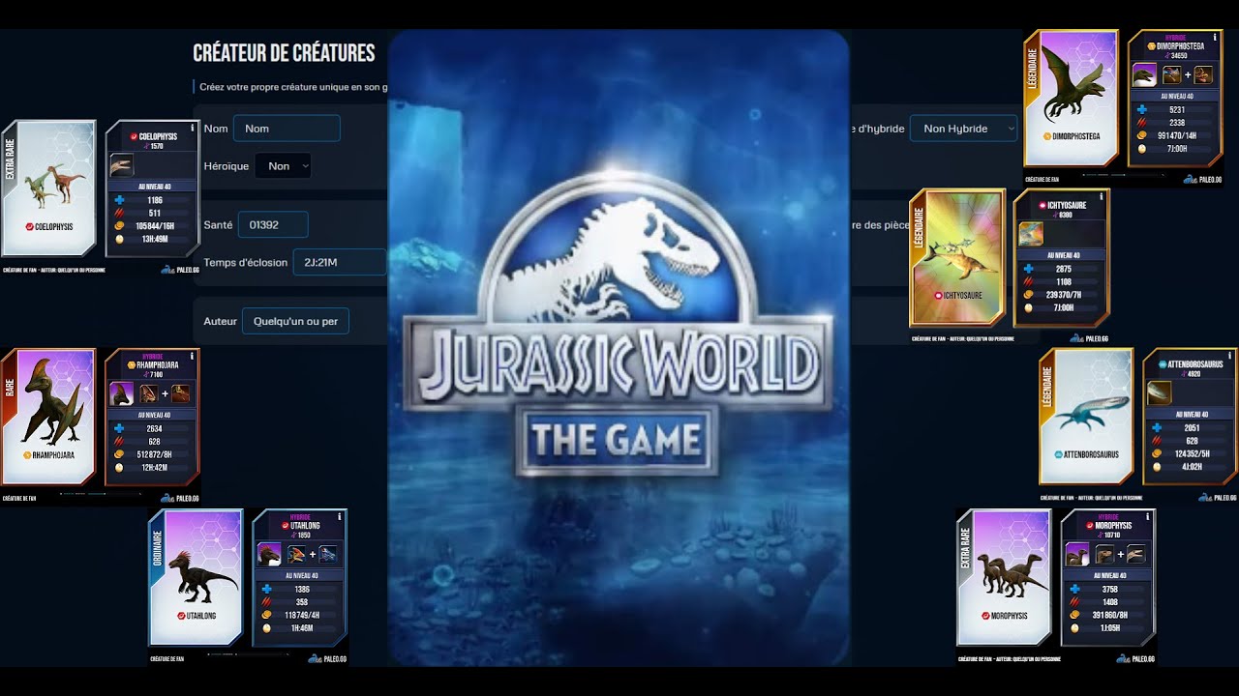Open the Héroïque dropdown set to Non
The height and width of the screenshot is (696, 1239).
[283, 166]
